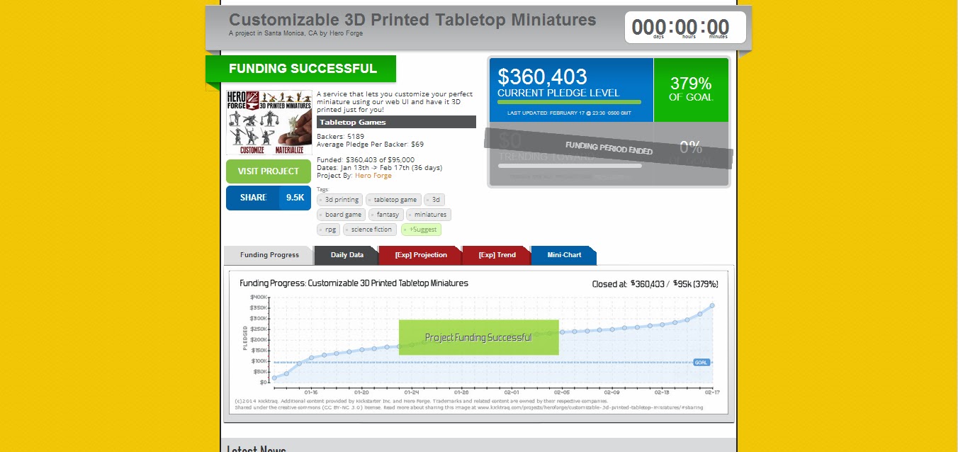Viewport: 958px width, 452px height.
Task: Click the '02-05' x-axis date label
Action: coord(562,392)
